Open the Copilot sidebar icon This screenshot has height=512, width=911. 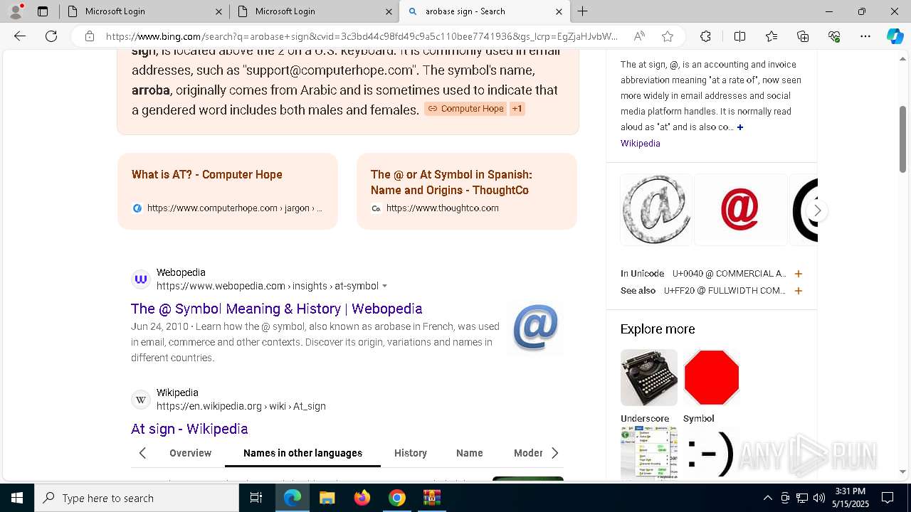(x=895, y=36)
